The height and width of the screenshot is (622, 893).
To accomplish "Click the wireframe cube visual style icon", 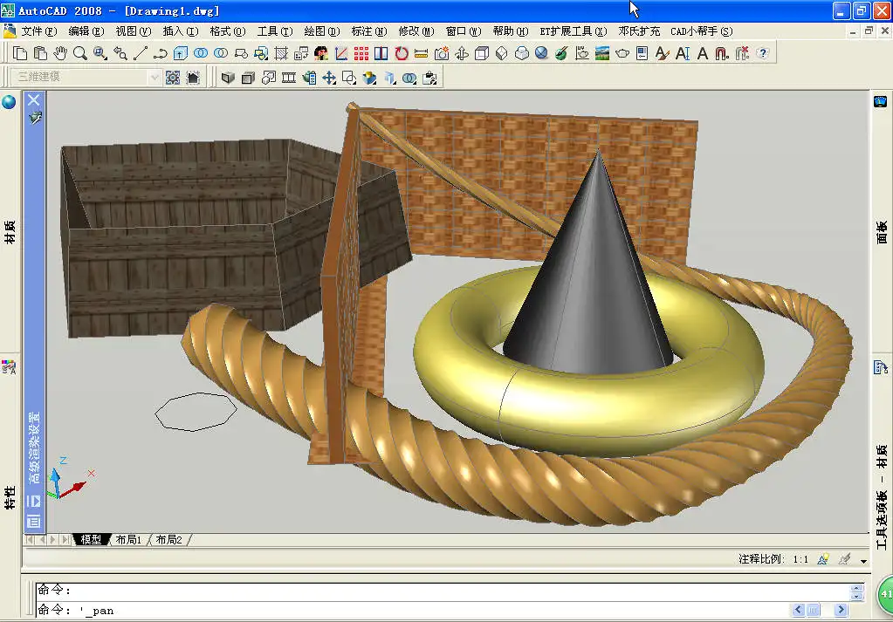I will click(482, 53).
